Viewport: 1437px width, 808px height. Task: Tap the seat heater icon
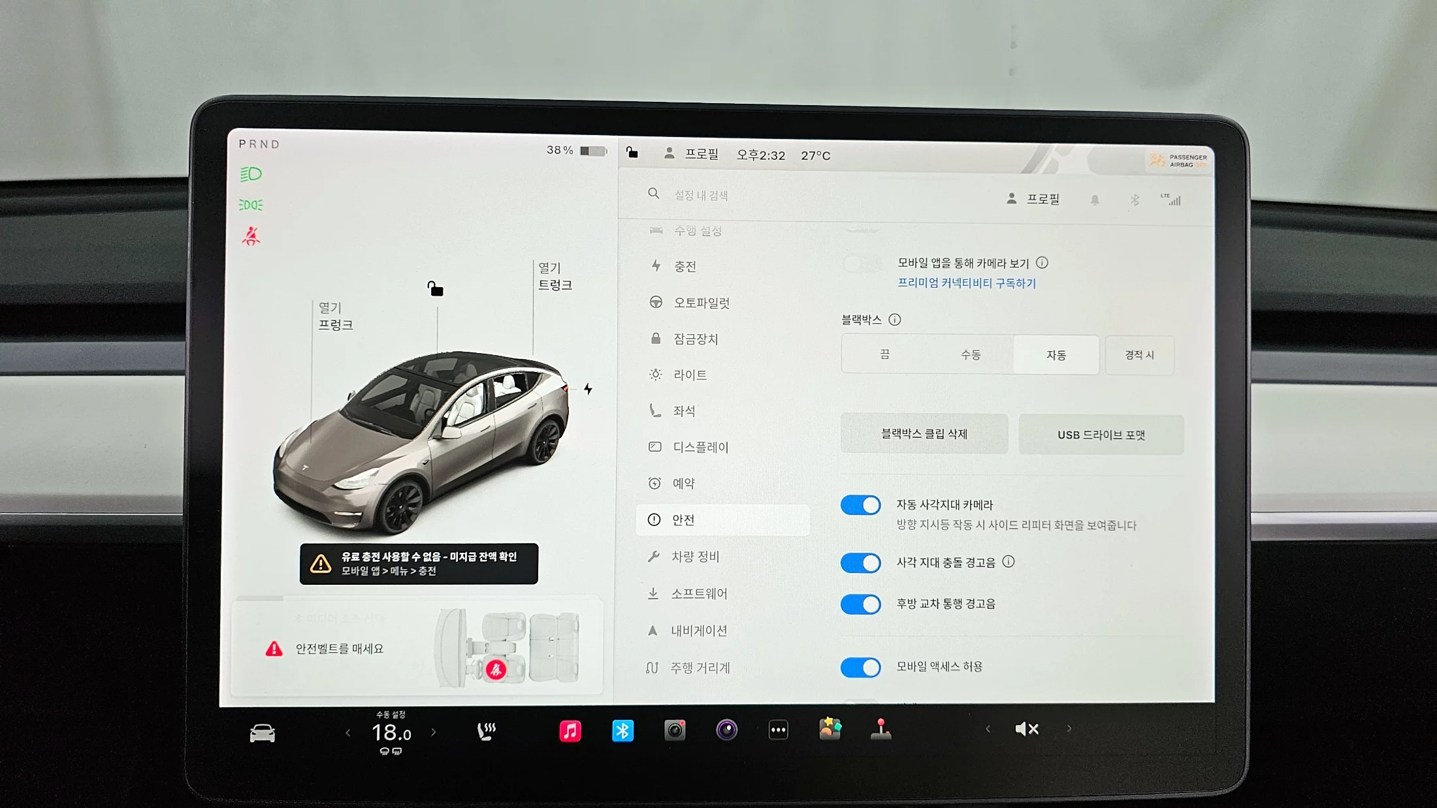(487, 731)
